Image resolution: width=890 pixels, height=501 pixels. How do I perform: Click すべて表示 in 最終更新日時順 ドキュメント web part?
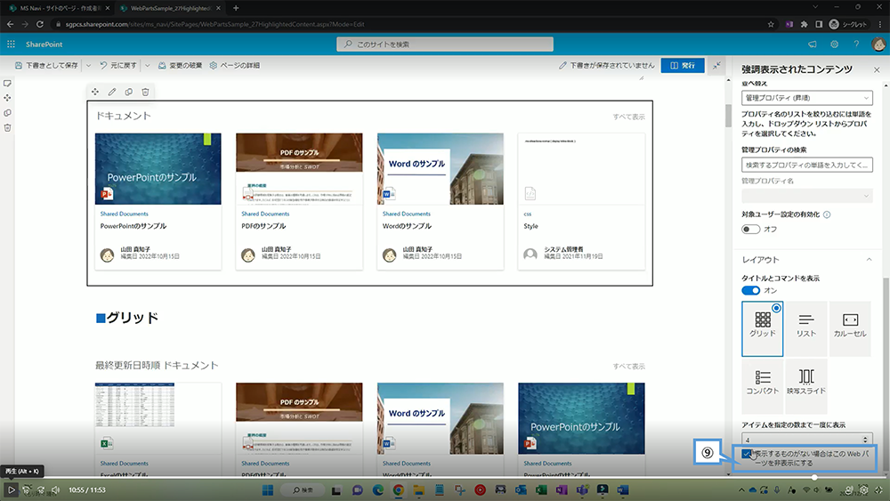[x=628, y=367]
